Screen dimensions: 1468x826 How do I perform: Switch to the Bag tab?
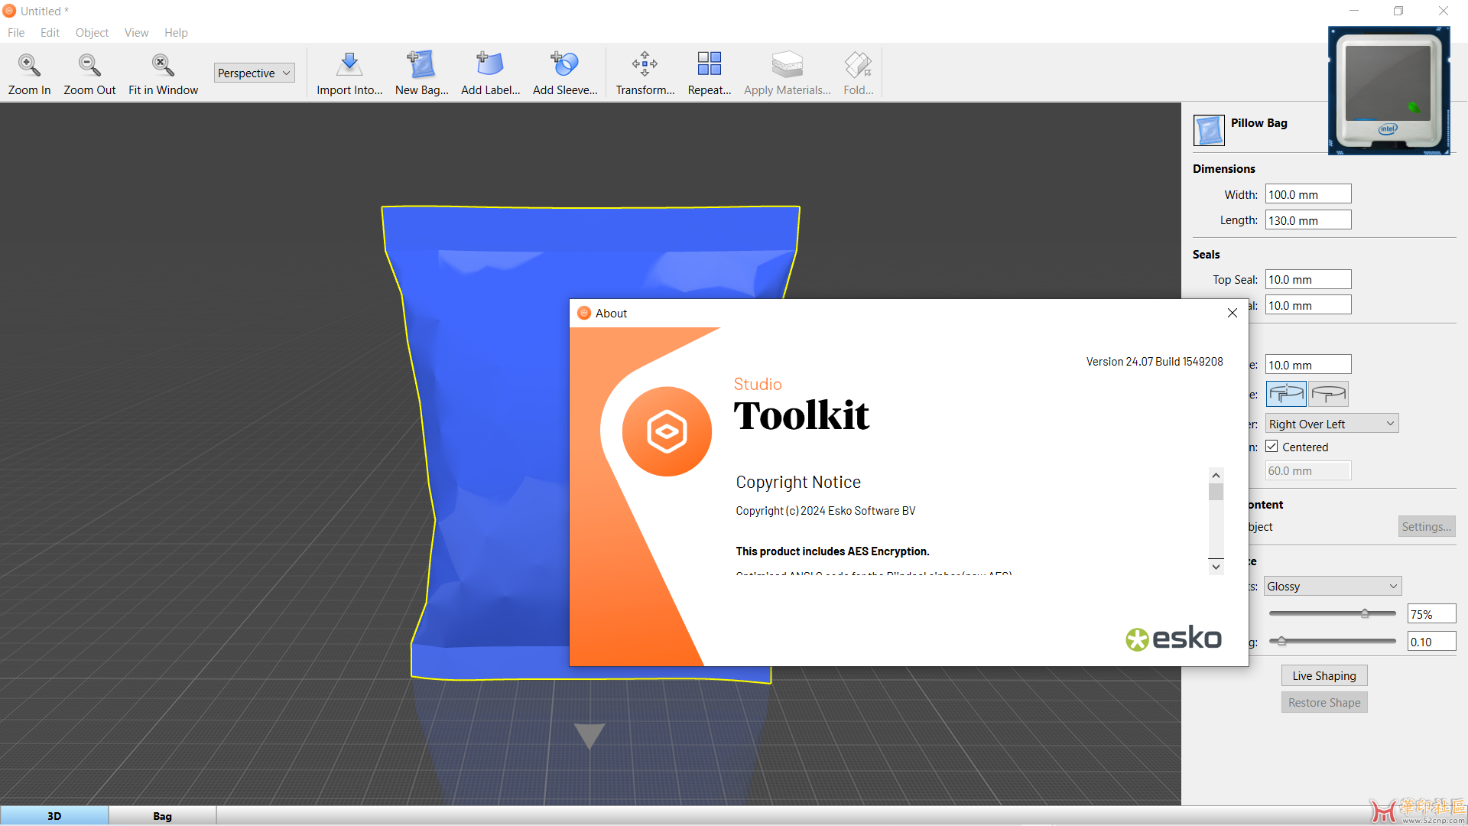click(x=162, y=815)
